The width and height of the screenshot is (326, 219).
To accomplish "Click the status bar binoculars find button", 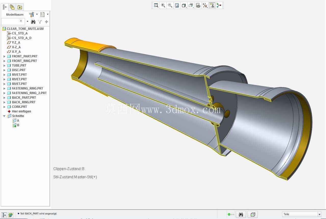I will [241, 214].
